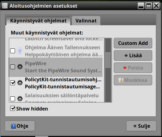The image size is (162, 137).
Task: Toggle the Show hidden checkbox
Action: pyautogui.click(x=13, y=108)
